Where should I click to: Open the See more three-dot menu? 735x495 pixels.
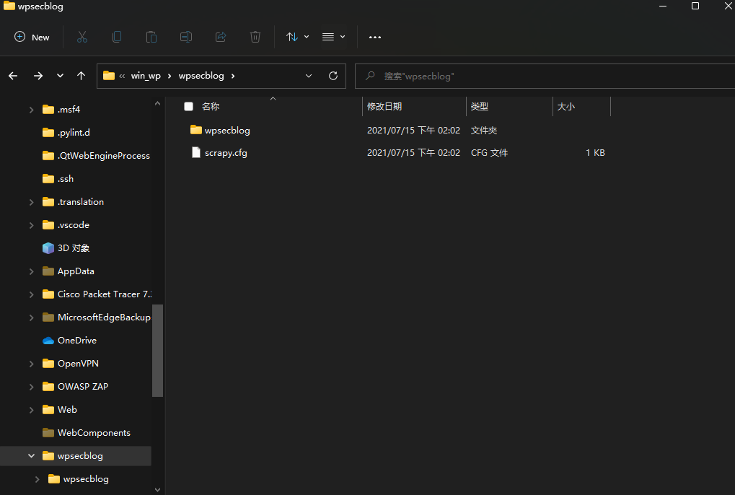tap(375, 37)
